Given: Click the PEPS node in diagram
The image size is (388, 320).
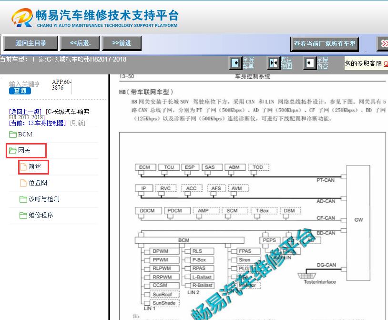Looking at the screenshot, I should pyautogui.click(x=270, y=240).
